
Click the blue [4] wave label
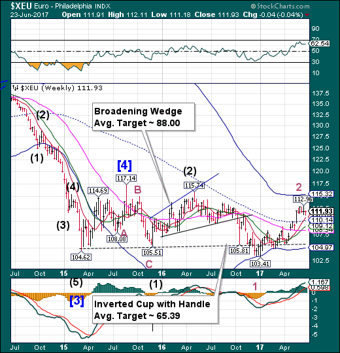coord(124,165)
